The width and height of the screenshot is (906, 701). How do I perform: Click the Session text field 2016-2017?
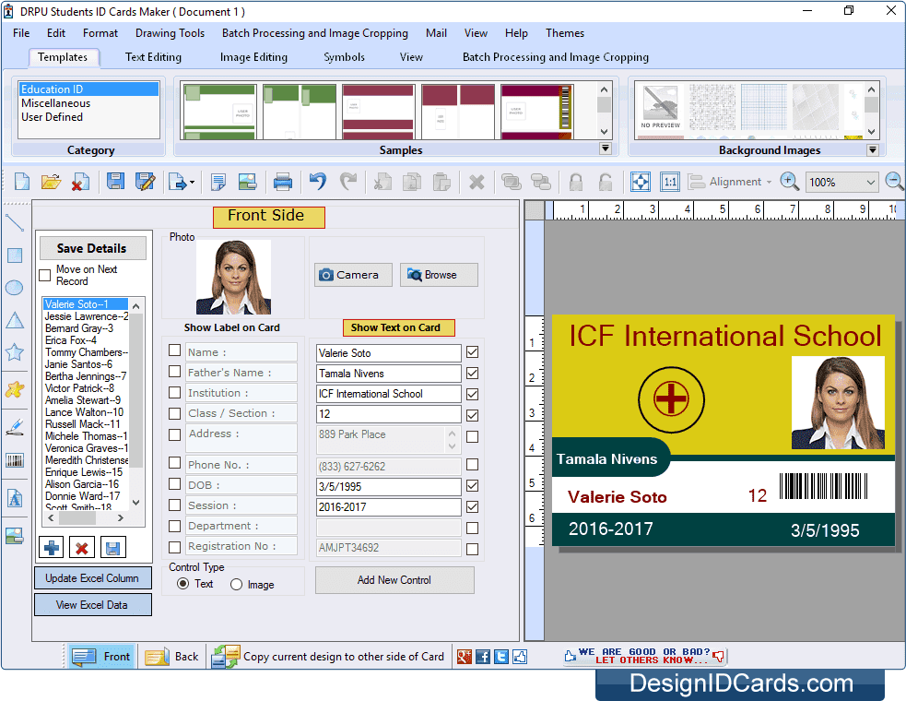click(388, 507)
